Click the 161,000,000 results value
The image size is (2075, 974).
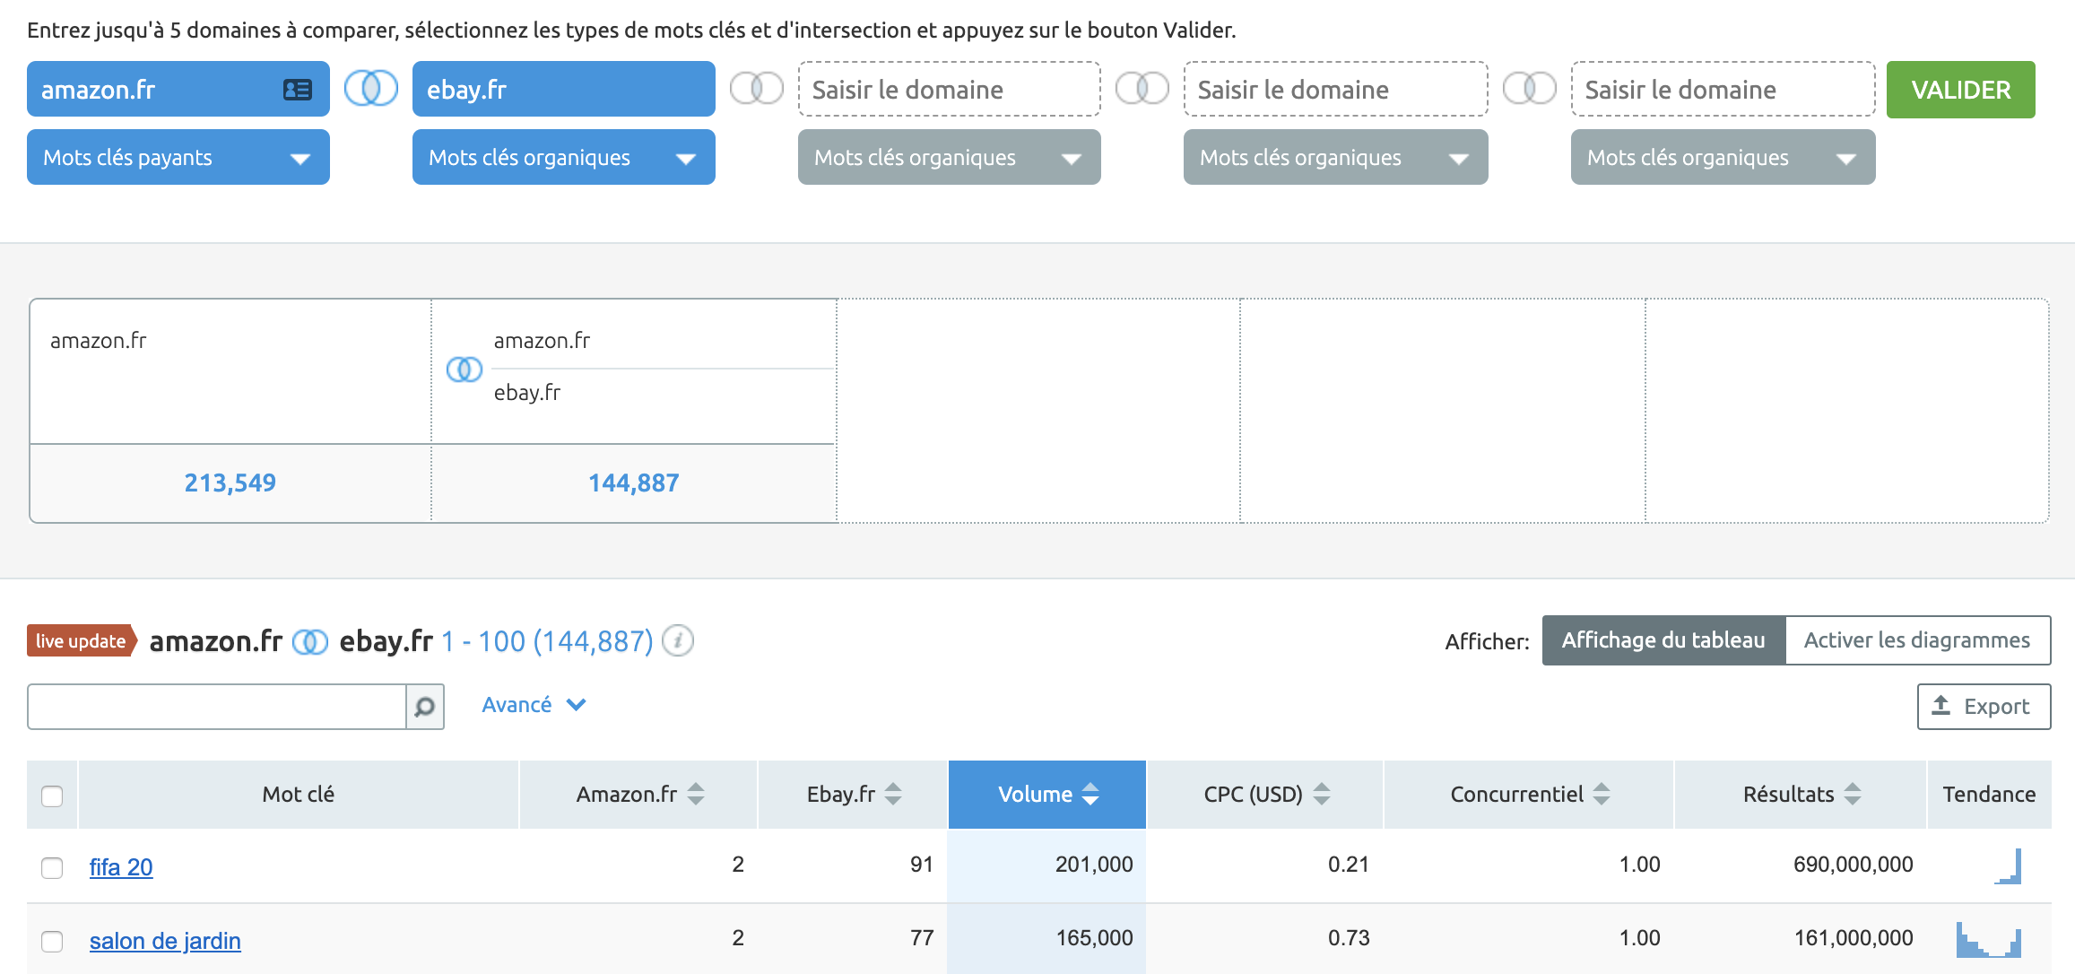pos(1853,938)
